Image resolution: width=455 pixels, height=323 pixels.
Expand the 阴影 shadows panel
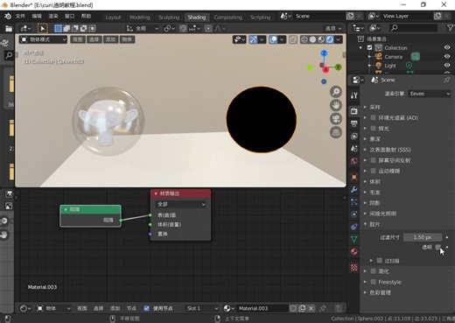(x=374, y=203)
